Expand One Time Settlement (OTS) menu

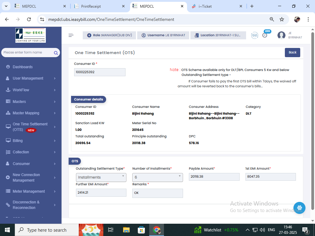tap(30, 127)
